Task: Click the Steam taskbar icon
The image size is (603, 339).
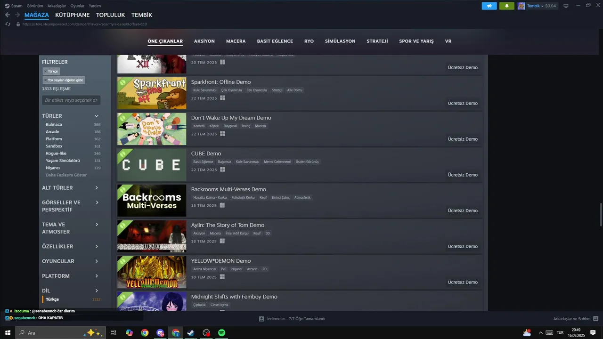Action: [190, 333]
